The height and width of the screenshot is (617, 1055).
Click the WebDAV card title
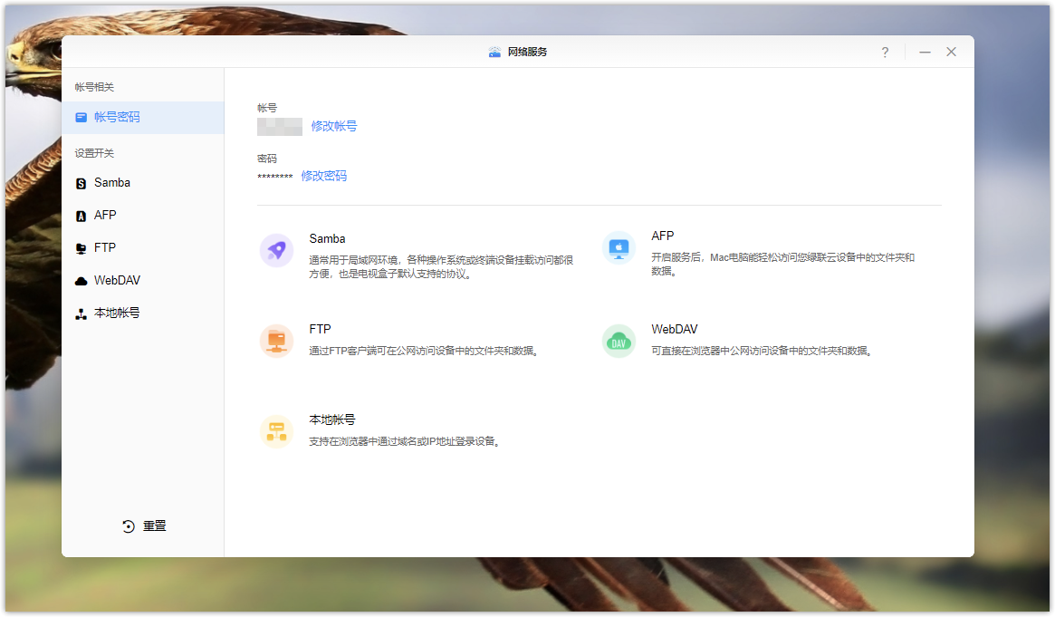675,329
